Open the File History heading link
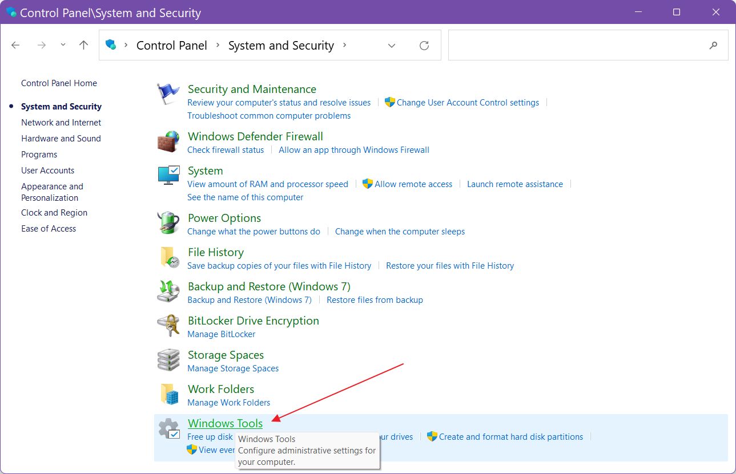 point(216,252)
